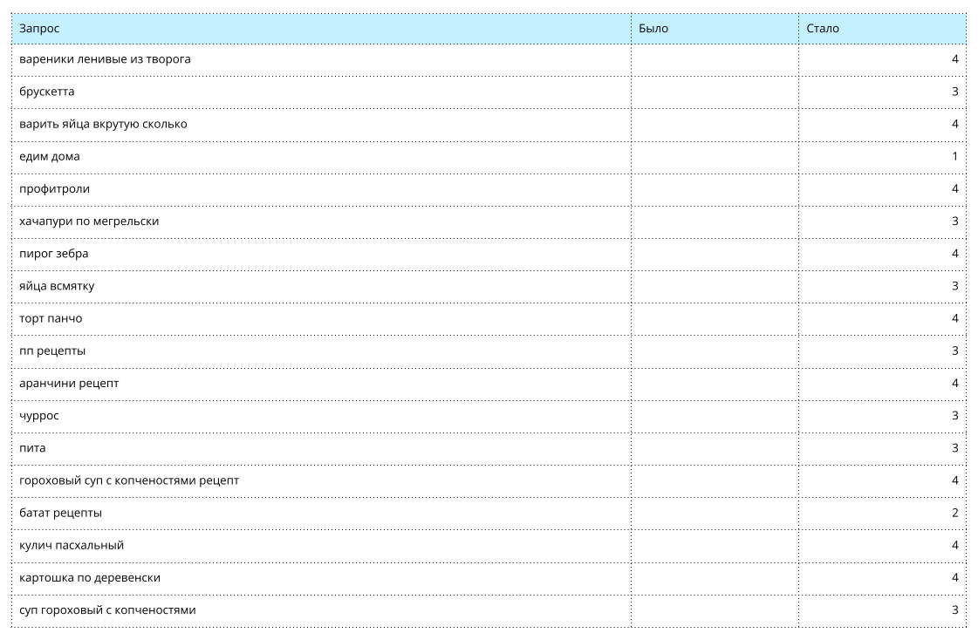Click Стало value 4 for 'торт панчо'
The height and width of the screenshot is (640, 978).
tap(955, 318)
